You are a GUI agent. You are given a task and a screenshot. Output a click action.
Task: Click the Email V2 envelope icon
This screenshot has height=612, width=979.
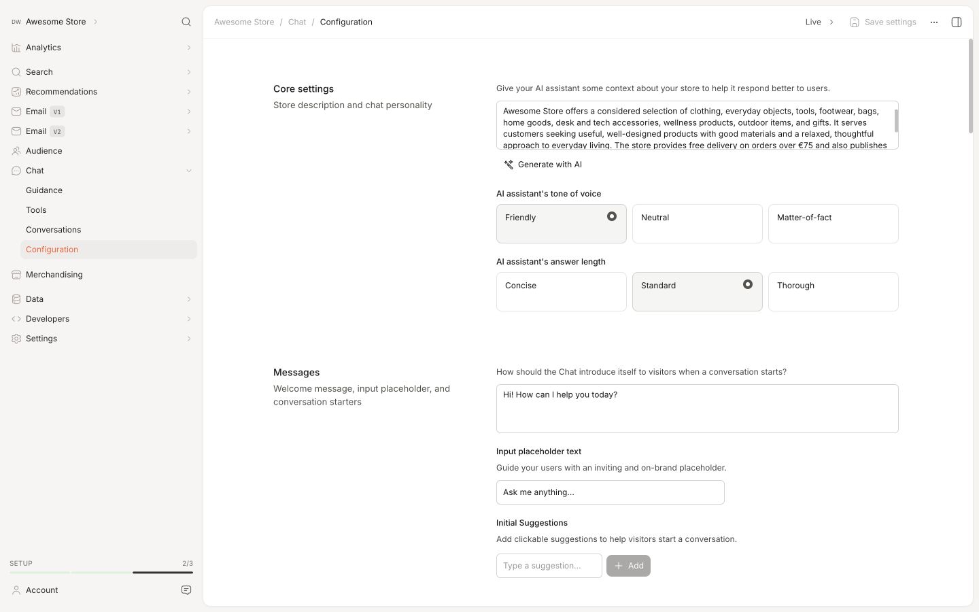click(16, 131)
